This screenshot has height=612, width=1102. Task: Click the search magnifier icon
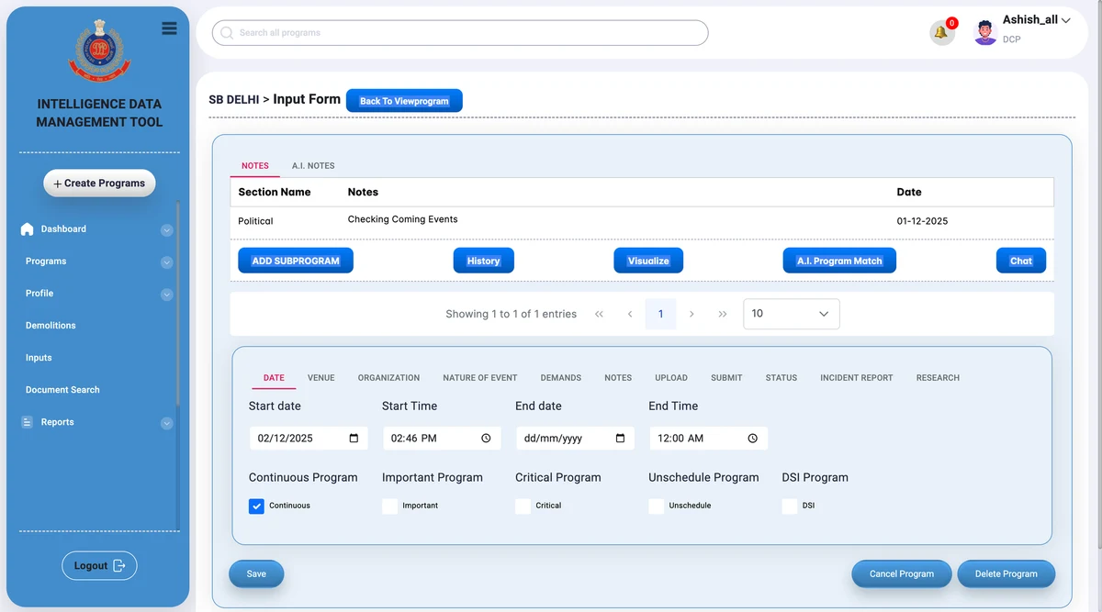227,33
